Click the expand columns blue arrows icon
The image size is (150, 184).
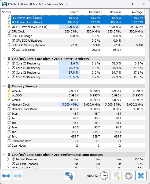pyautogui.click(x=6, y=176)
